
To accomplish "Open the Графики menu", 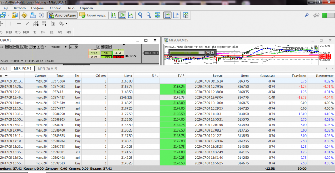I will pos(37,8).
